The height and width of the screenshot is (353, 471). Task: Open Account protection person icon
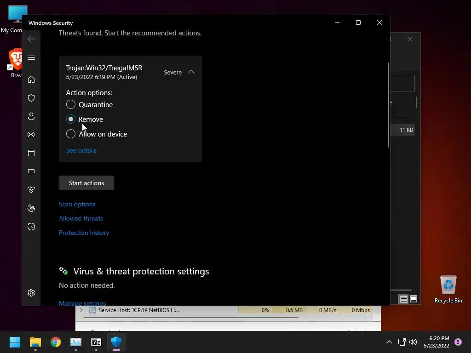click(x=31, y=116)
